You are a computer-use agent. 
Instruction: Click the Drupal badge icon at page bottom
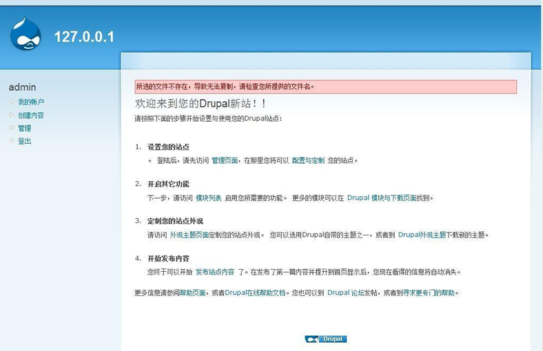point(325,339)
